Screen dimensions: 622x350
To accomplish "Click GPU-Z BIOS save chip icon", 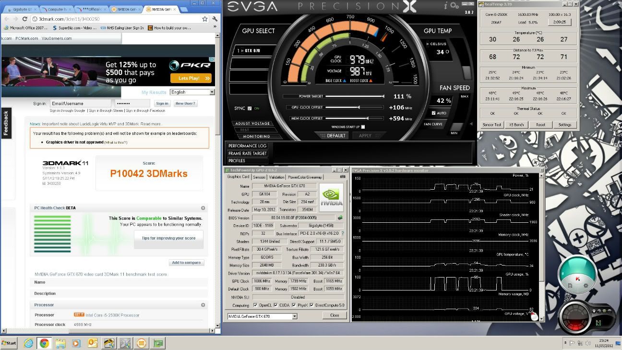I will 340,217.
